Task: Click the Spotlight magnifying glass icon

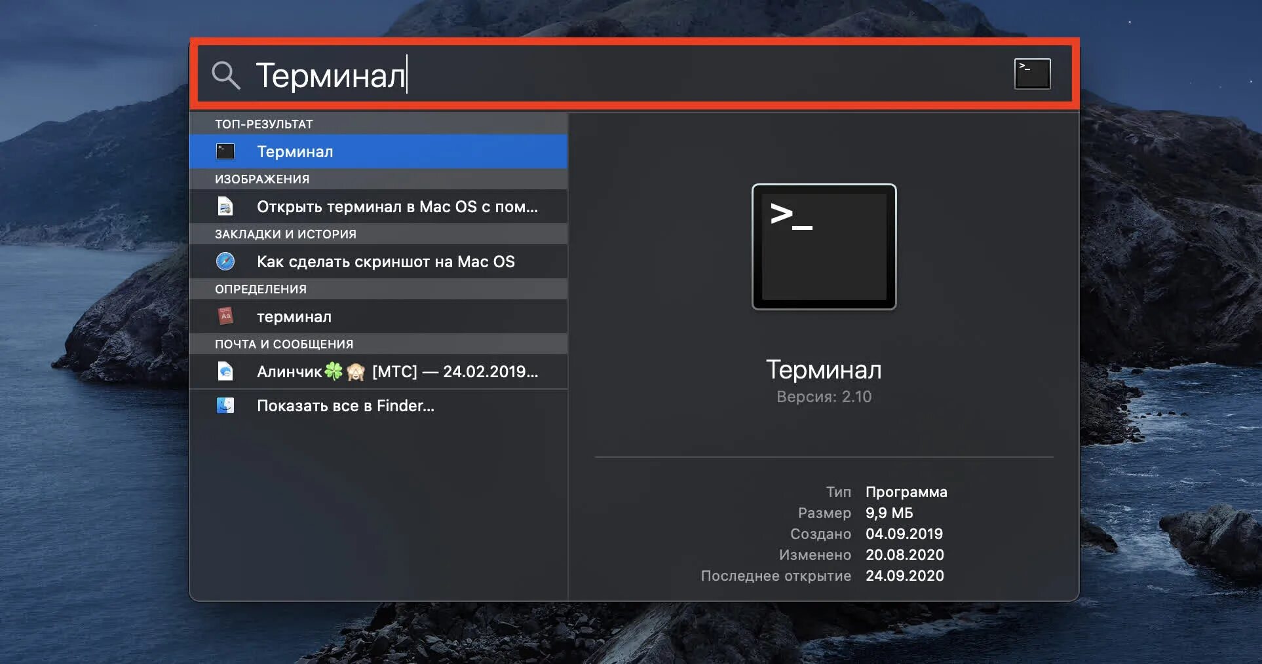Action: tap(226, 75)
